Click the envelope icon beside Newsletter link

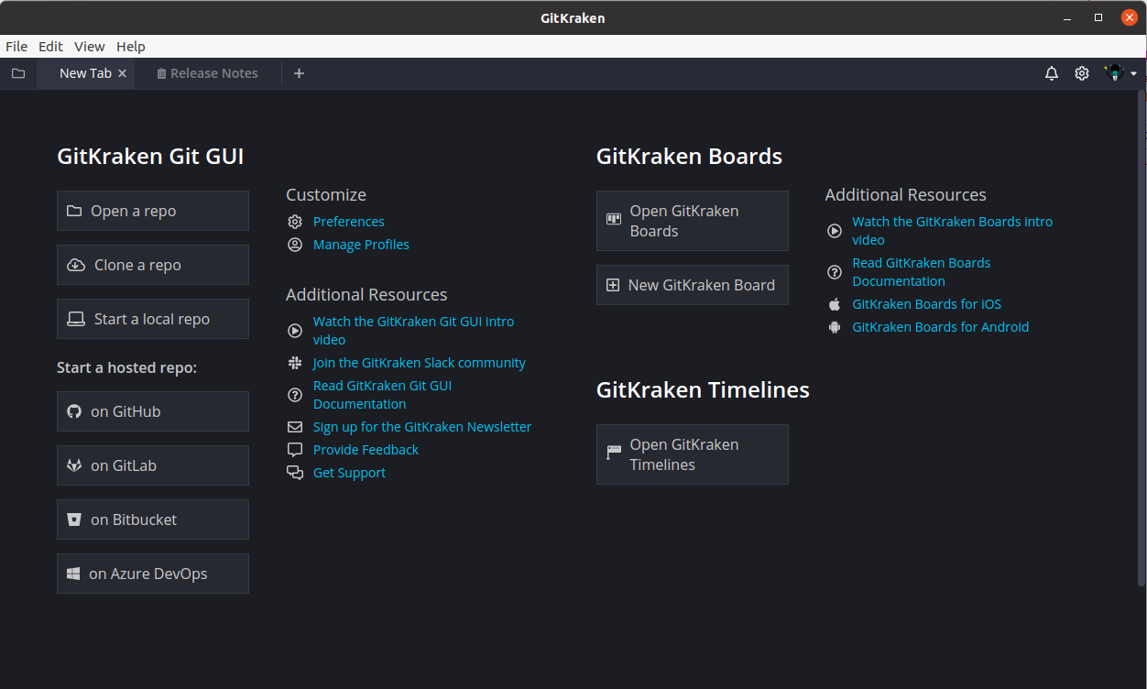[x=295, y=427]
